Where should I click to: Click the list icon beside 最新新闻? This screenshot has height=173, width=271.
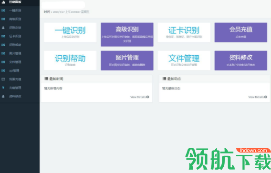46,79
